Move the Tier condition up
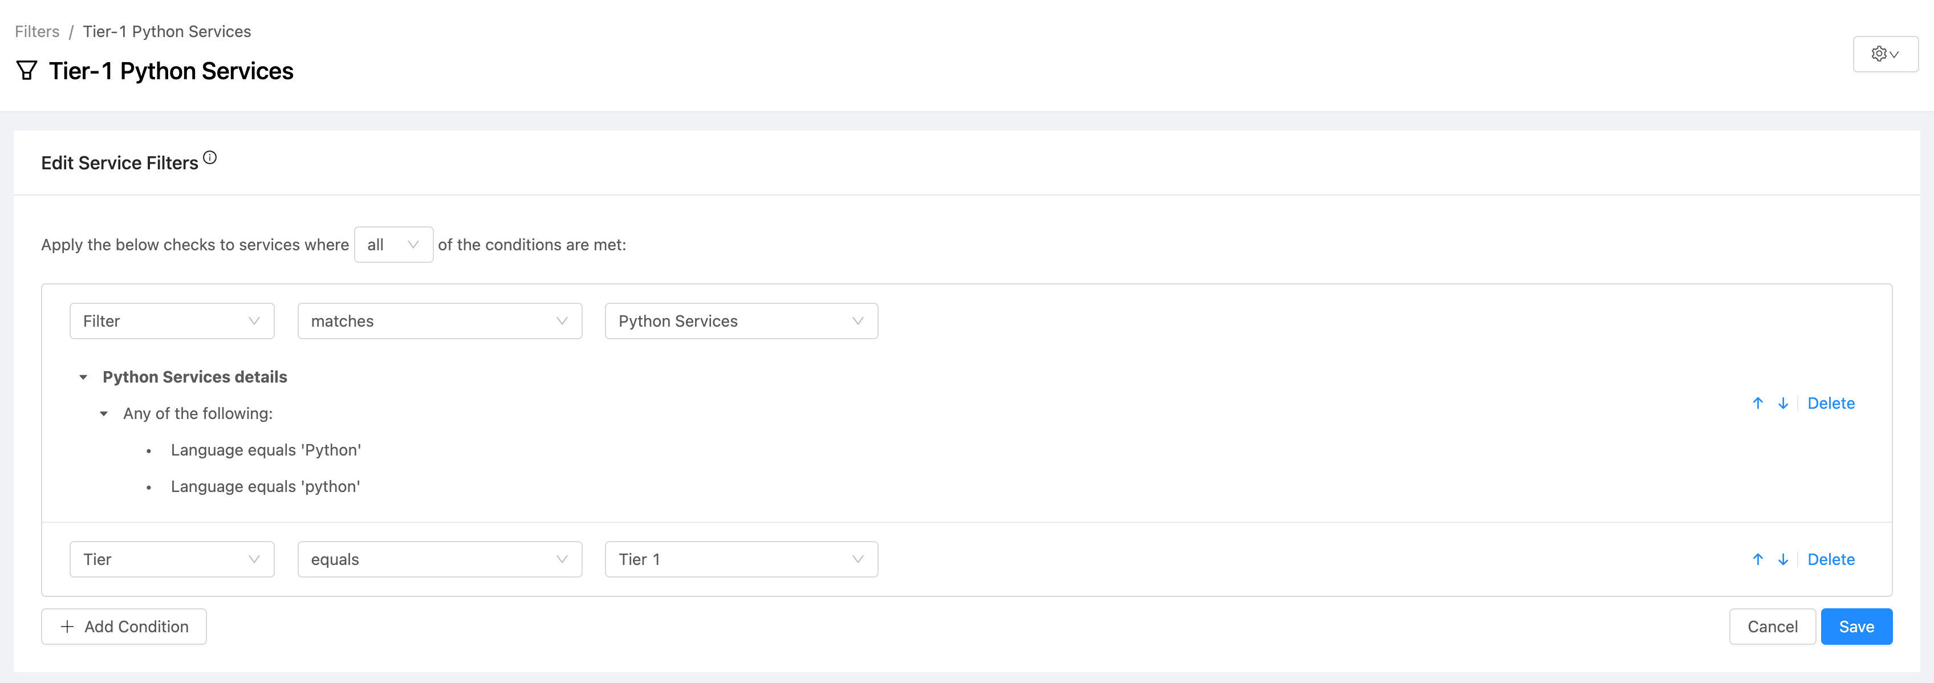 click(1758, 559)
